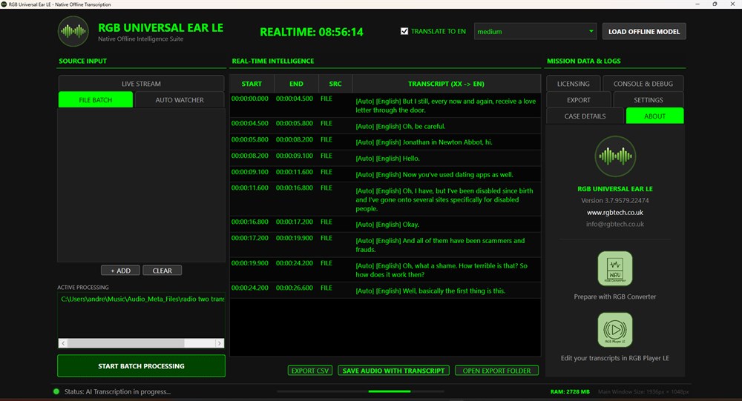Select row 'I've been disabled since birth'

pyautogui.click(x=385, y=199)
